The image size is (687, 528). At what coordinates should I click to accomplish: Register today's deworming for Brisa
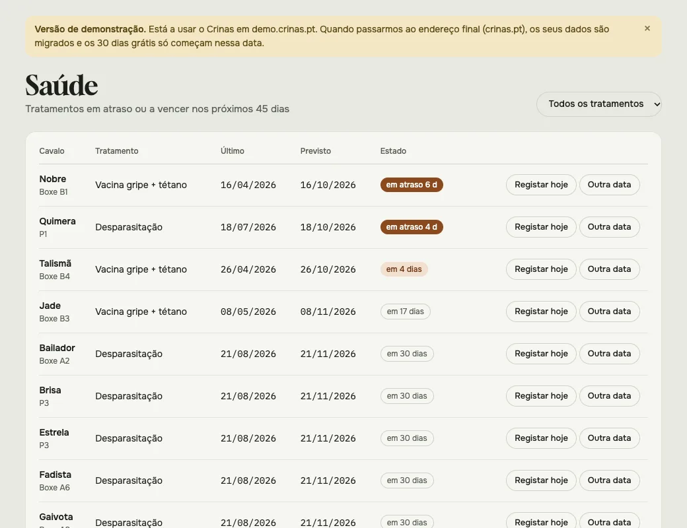(541, 396)
